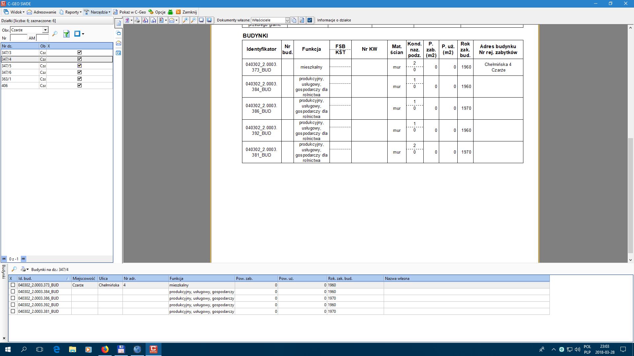Open the Dokumenty własne Właściciele dropdown

coord(270,20)
